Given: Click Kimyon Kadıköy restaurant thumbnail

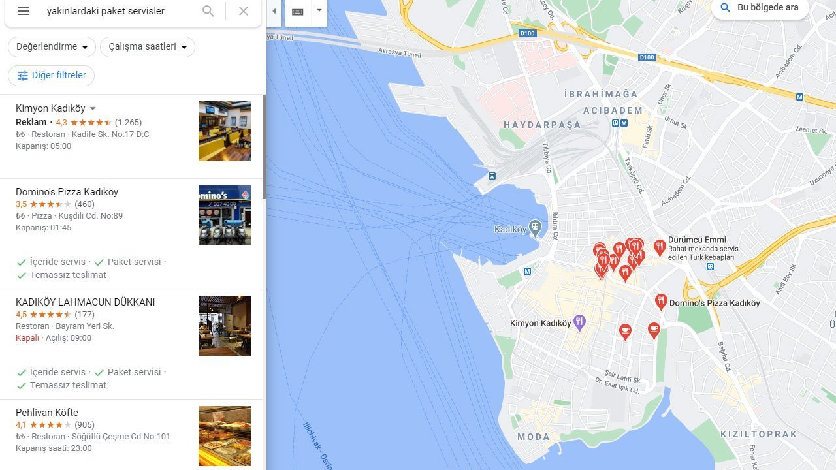Looking at the screenshot, I should pos(225,131).
